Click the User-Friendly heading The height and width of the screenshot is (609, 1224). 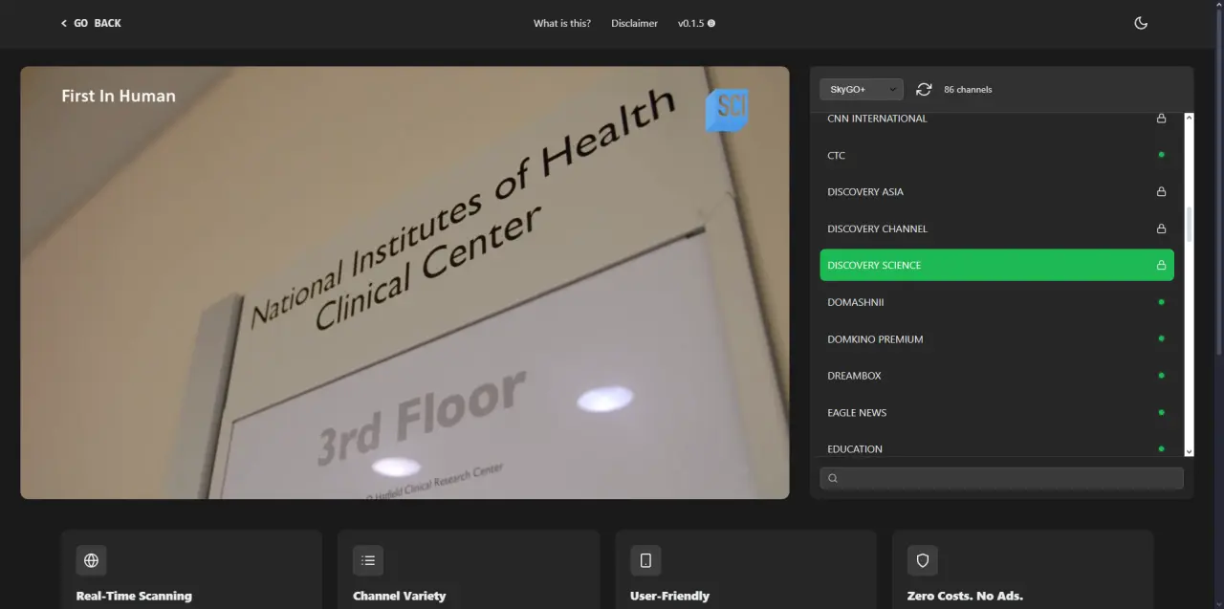669,596
